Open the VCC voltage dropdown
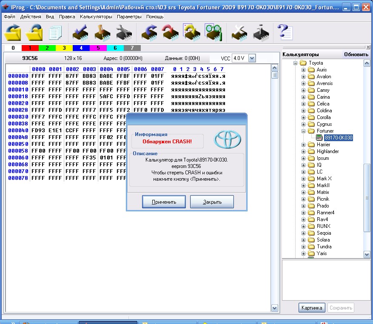 click(251, 58)
